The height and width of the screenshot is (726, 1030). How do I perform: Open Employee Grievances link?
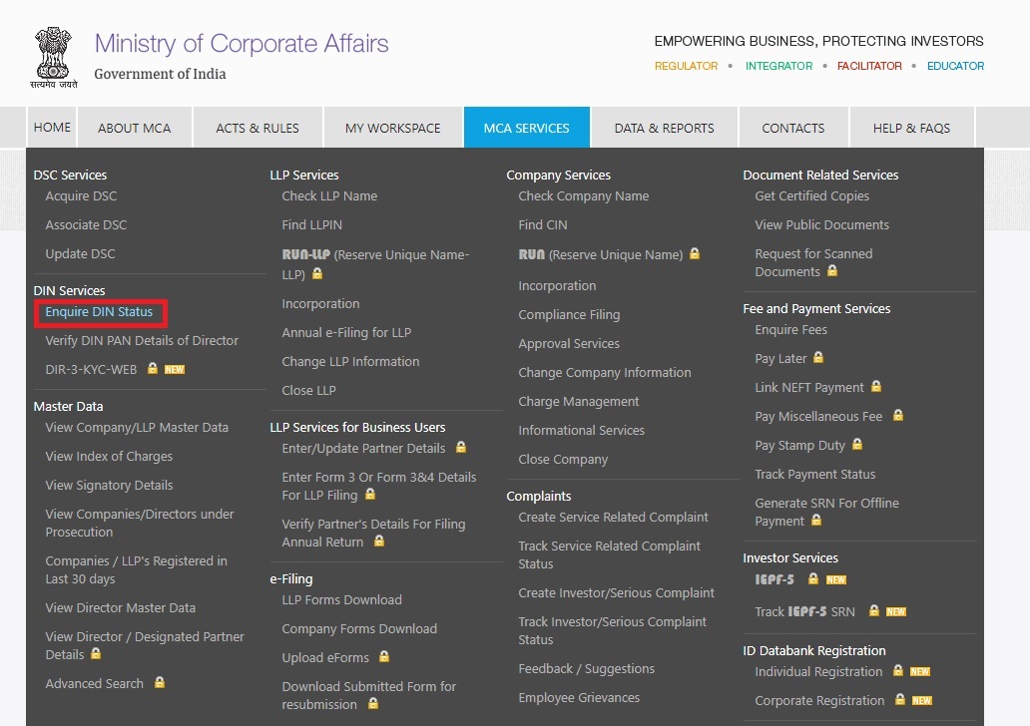point(579,698)
